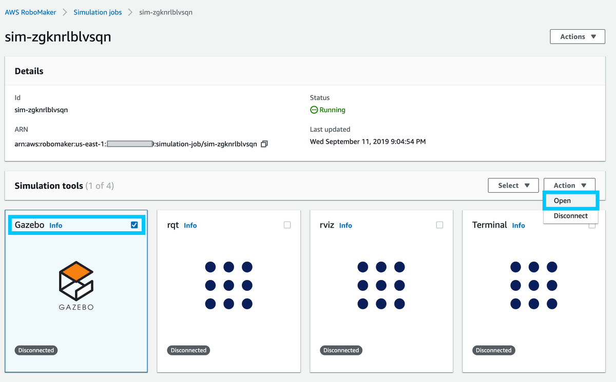This screenshot has width=616, height=382.
Task: Open the Gazebo Info link
Action: 55,226
